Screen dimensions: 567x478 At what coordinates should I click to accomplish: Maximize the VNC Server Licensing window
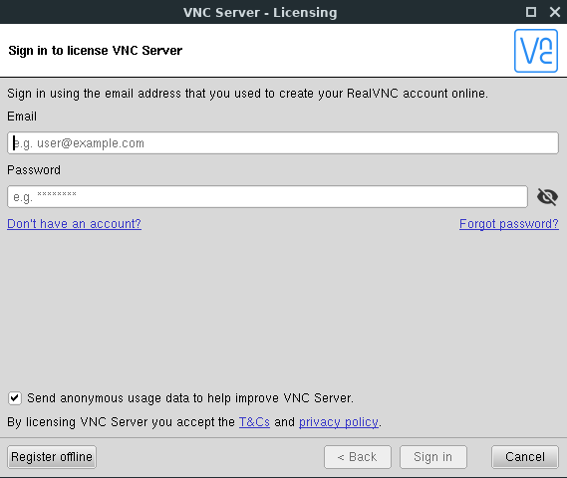coord(530,12)
